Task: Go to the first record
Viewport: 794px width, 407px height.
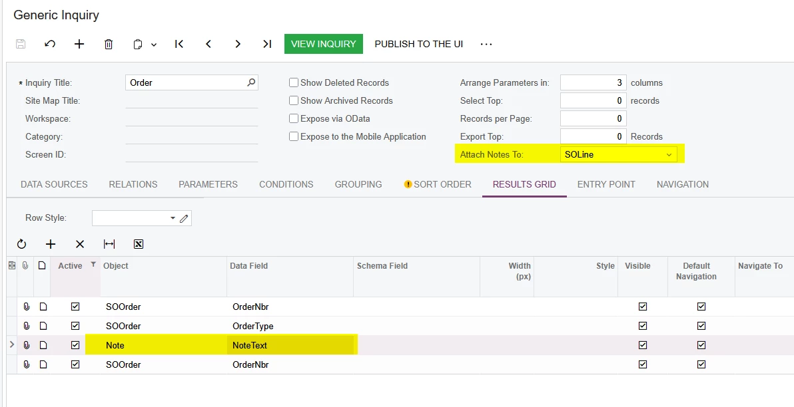Action: point(179,44)
